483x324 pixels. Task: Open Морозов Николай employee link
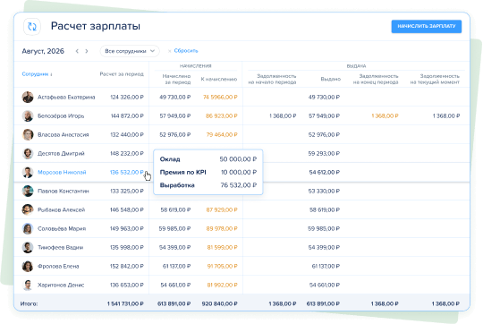pyautogui.click(x=62, y=173)
